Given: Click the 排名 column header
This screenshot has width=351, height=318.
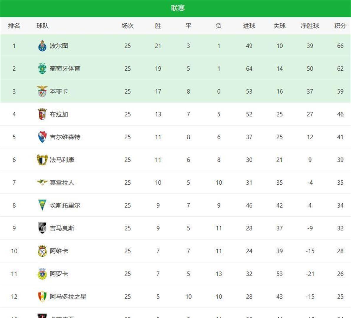Looking at the screenshot, I should [x=14, y=26].
